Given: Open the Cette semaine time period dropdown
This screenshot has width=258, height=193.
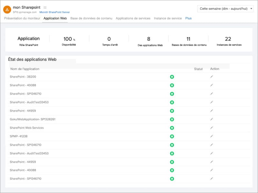Looking at the screenshot, I should click(225, 9).
